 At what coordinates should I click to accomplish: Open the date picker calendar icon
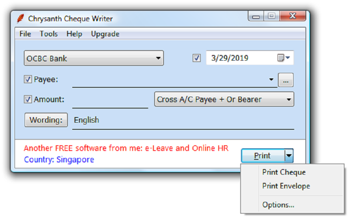coord(283,58)
